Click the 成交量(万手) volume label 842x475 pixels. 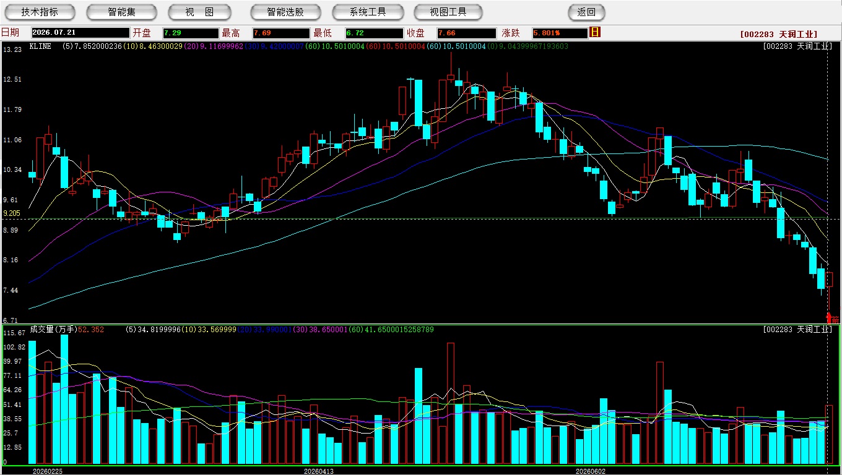coord(53,330)
